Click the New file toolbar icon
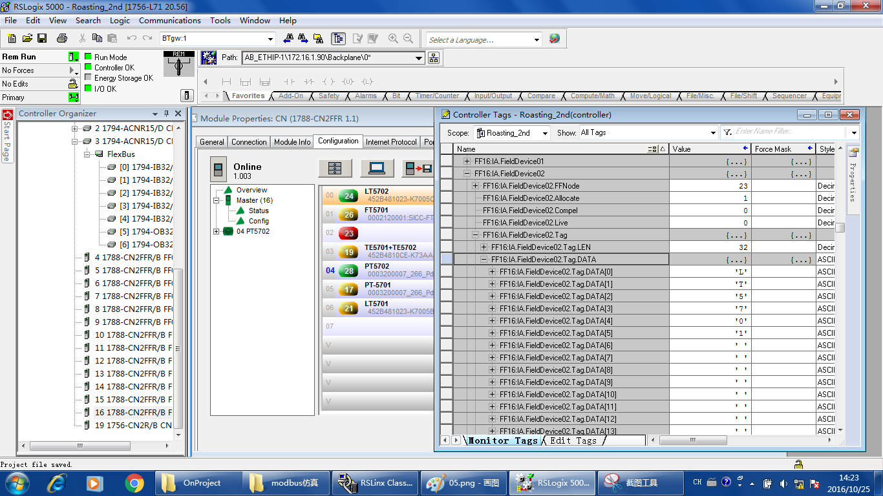The height and width of the screenshot is (496, 883). coord(12,39)
